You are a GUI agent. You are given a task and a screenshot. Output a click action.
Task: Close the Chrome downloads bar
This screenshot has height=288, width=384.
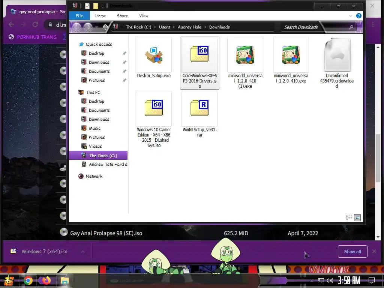click(374, 251)
